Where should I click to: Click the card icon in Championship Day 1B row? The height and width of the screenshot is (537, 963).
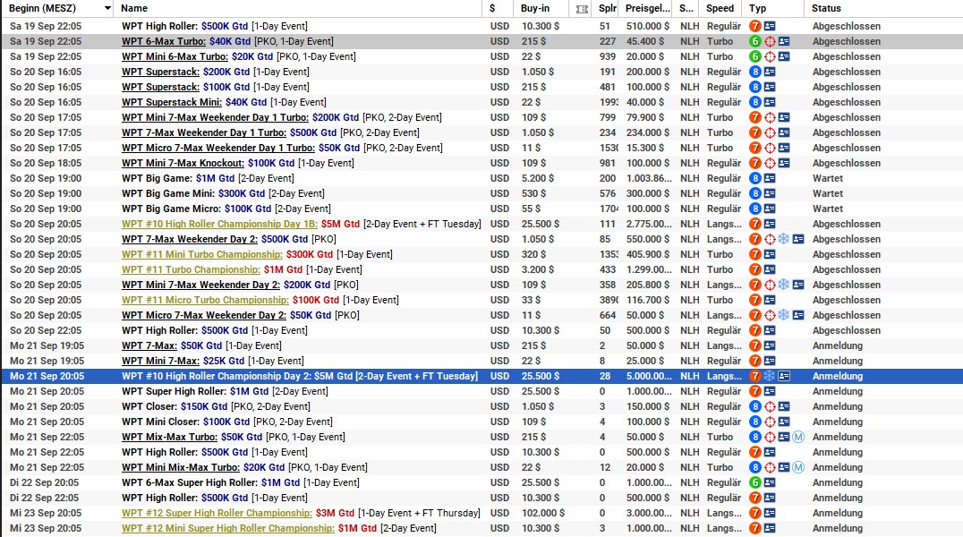[x=770, y=224]
